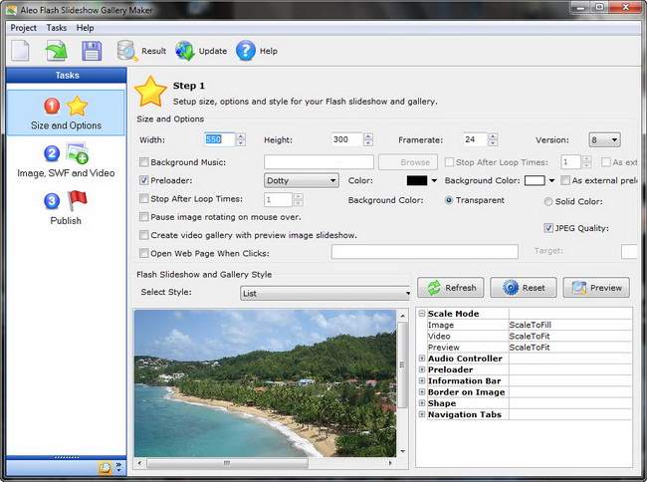The height and width of the screenshot is (482, 647).
Task: Enable the Background Music checkbox
Action: pos(144,162)
